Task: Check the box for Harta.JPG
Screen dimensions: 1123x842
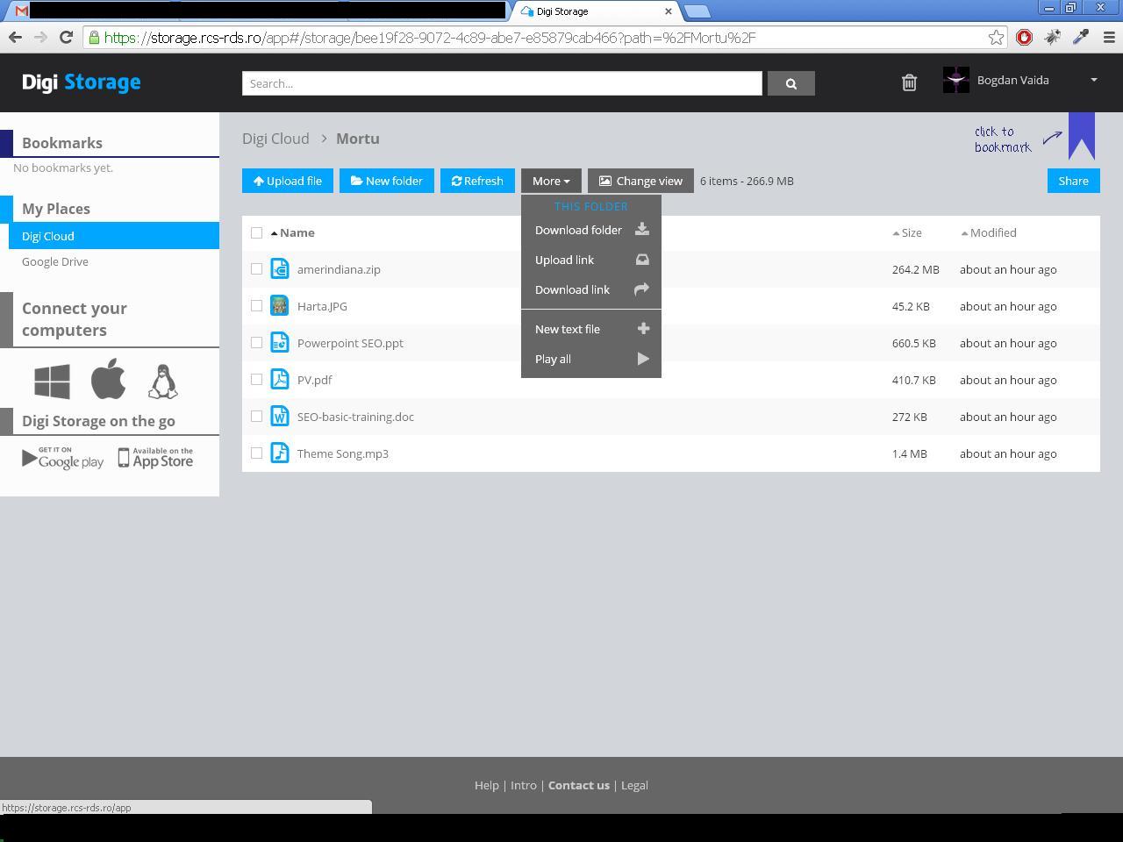Action: point(256,306)
